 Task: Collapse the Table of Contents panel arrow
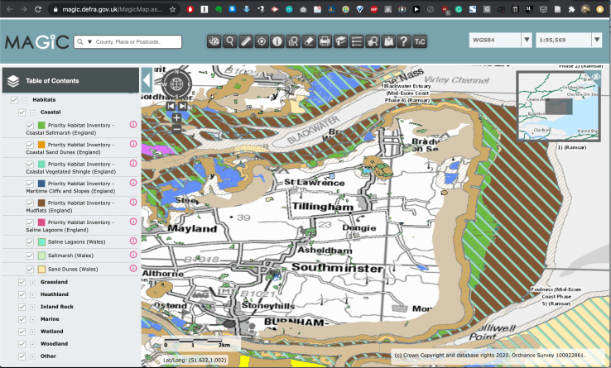(x=147, y=80)
